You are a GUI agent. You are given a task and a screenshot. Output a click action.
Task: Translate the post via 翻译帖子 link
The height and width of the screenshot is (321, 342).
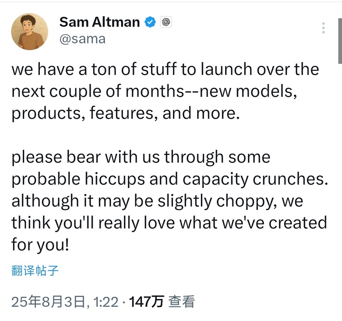35,271
